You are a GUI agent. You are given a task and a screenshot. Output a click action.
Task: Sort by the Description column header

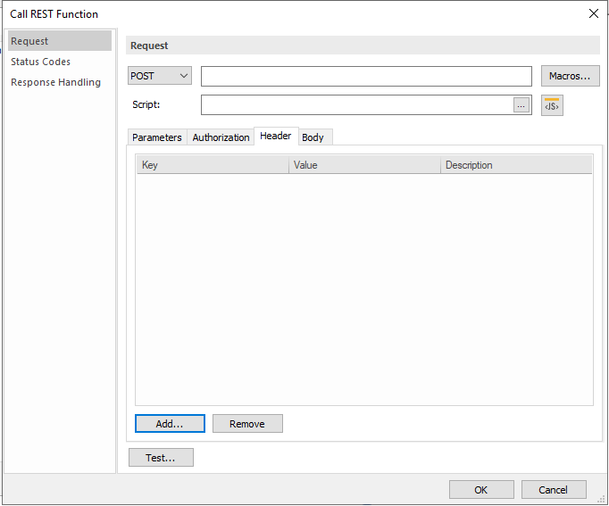coord(516,165)
